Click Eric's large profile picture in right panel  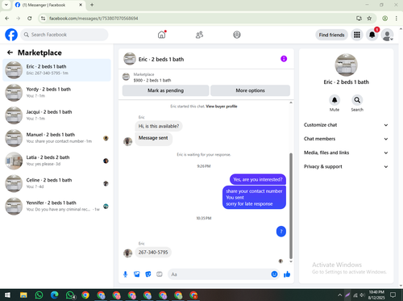346,65
